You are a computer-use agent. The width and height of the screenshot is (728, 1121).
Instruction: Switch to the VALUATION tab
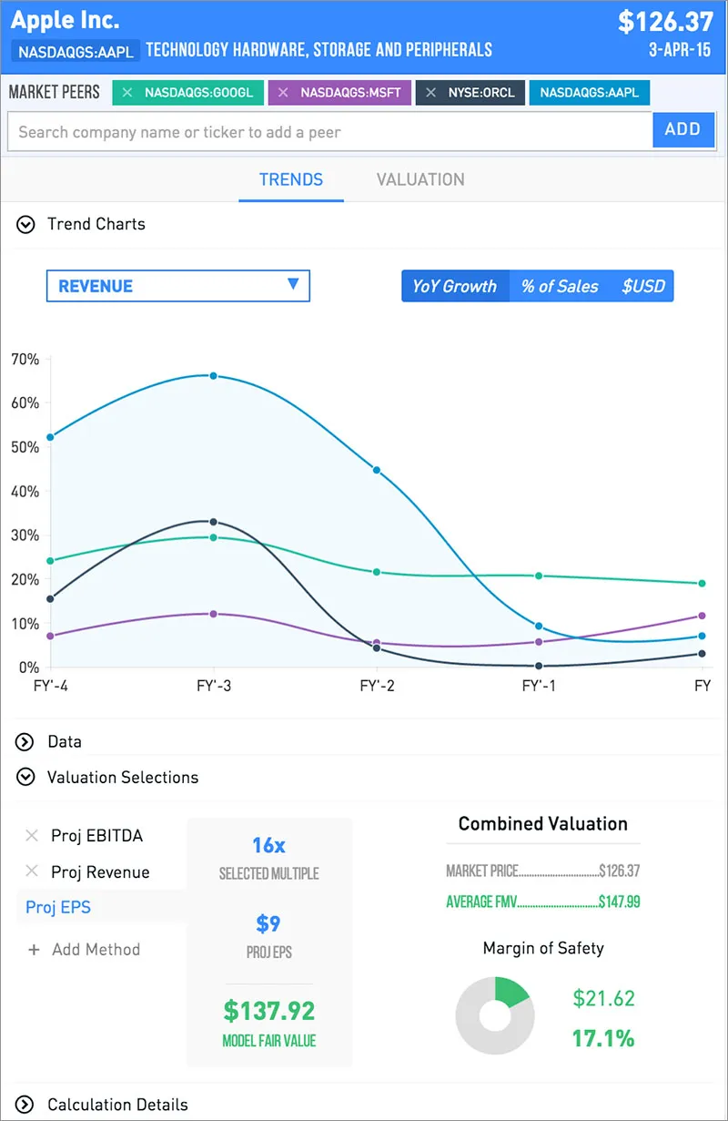tap(420, 179)
